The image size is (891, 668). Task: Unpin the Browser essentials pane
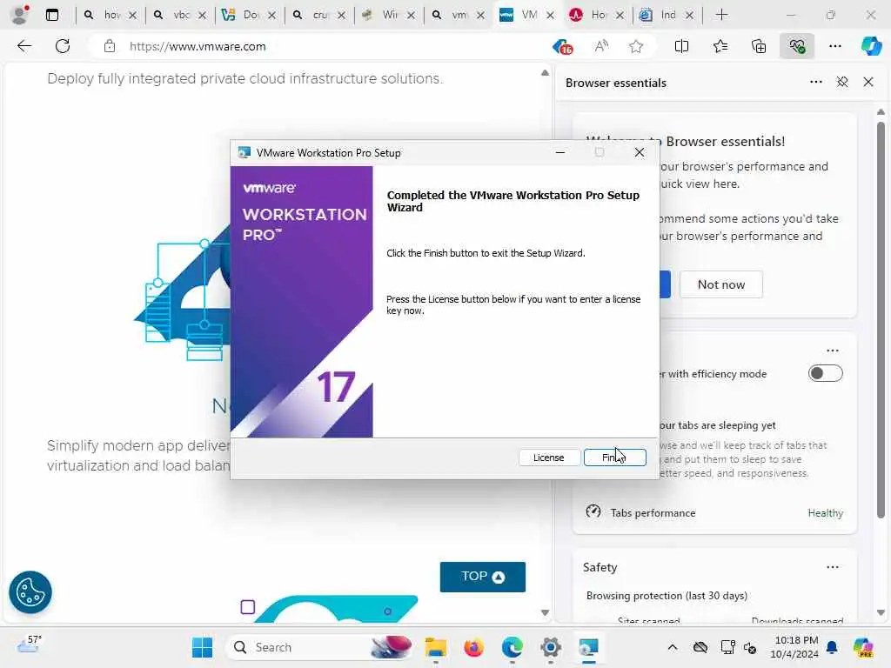(842, 83)
